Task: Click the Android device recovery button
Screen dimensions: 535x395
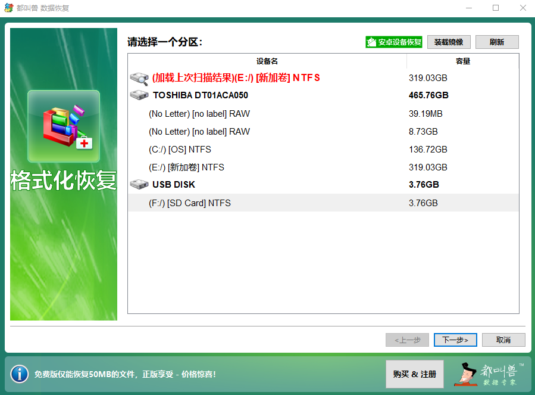Action: coord(394,42)
